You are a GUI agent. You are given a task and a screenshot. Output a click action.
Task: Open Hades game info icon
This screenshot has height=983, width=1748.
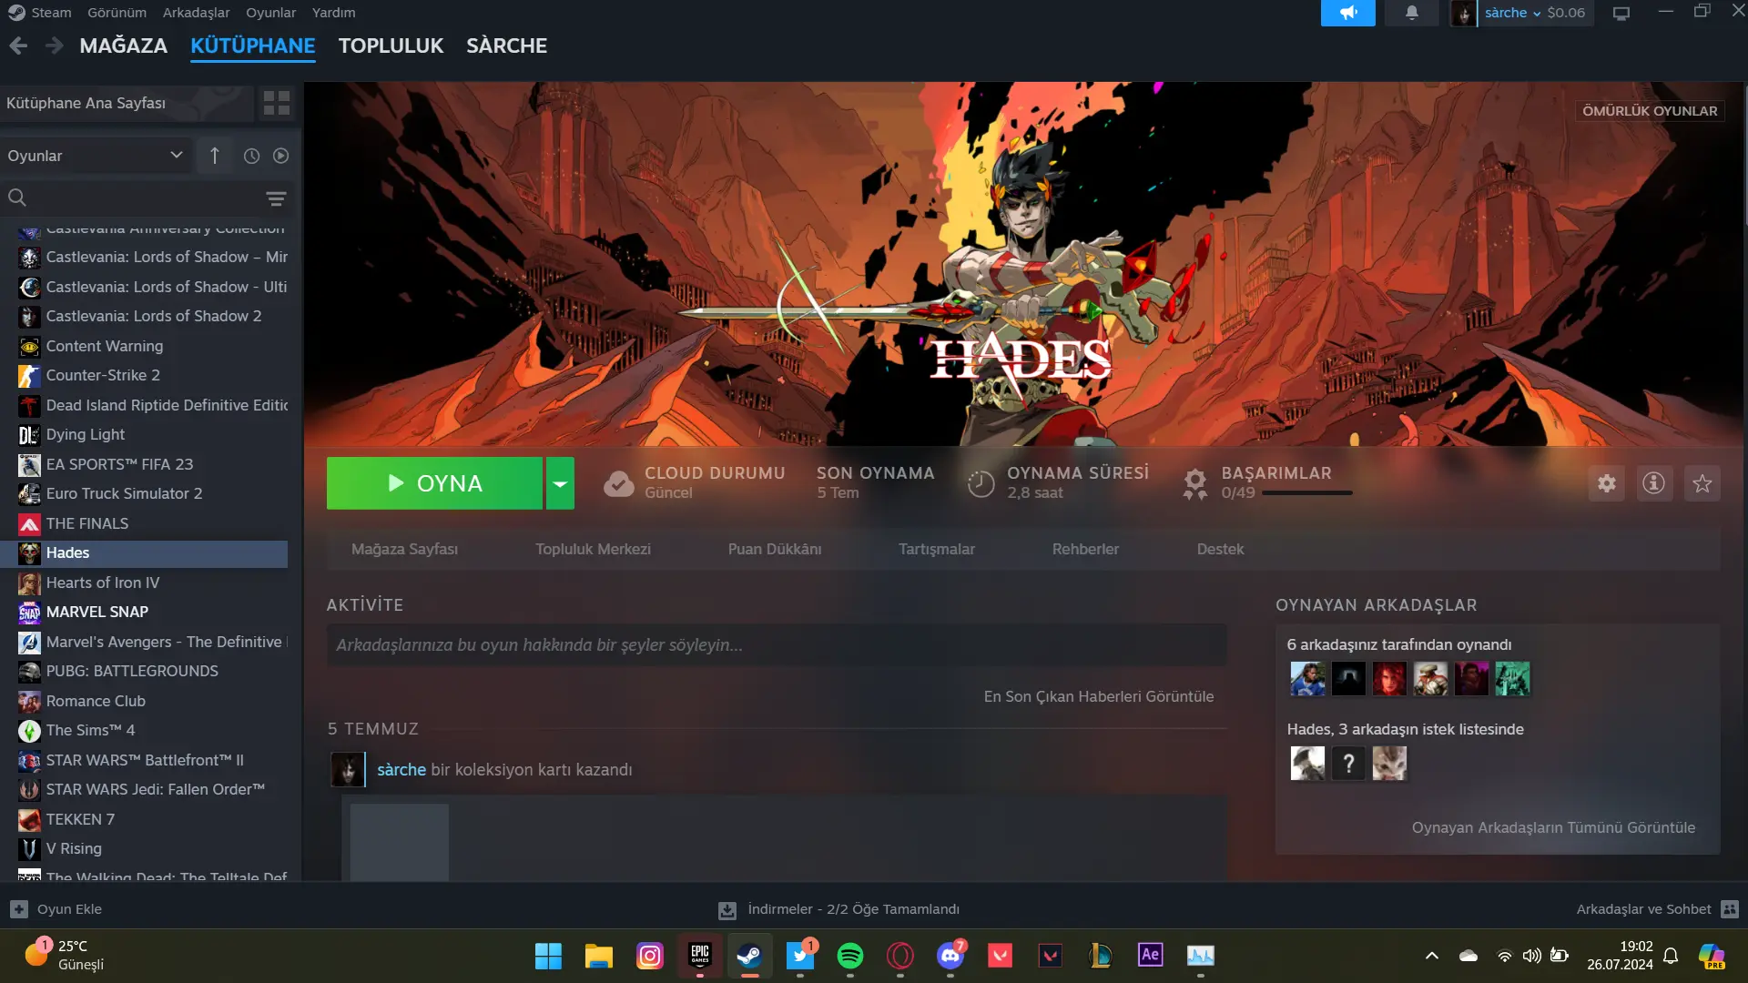click(x=1654, y=483)
